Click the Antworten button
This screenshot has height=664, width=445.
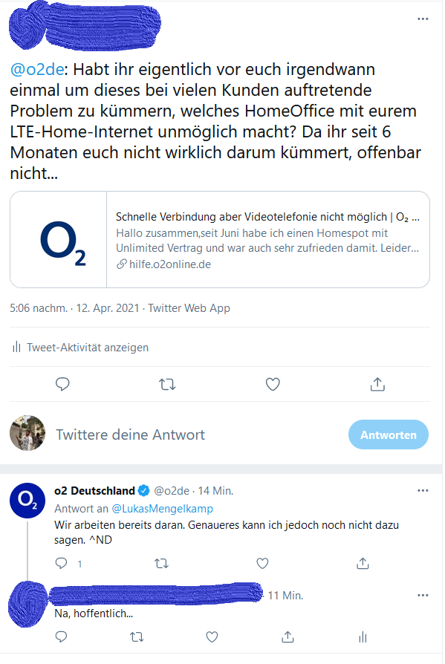pos(389,434)
